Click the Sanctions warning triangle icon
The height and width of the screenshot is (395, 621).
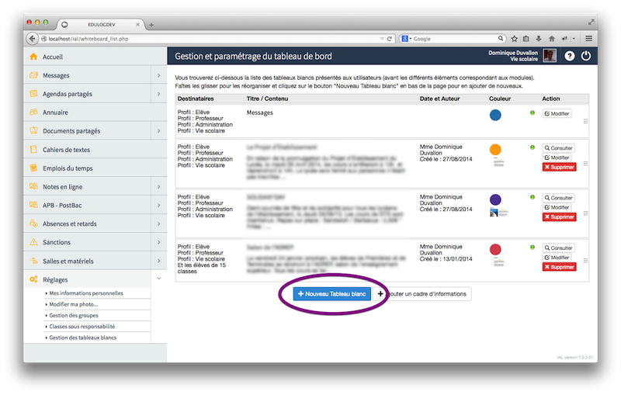[x=33, y=242]
